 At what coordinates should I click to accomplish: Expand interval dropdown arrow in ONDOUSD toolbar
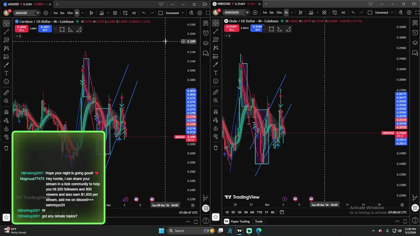point(292,12)
